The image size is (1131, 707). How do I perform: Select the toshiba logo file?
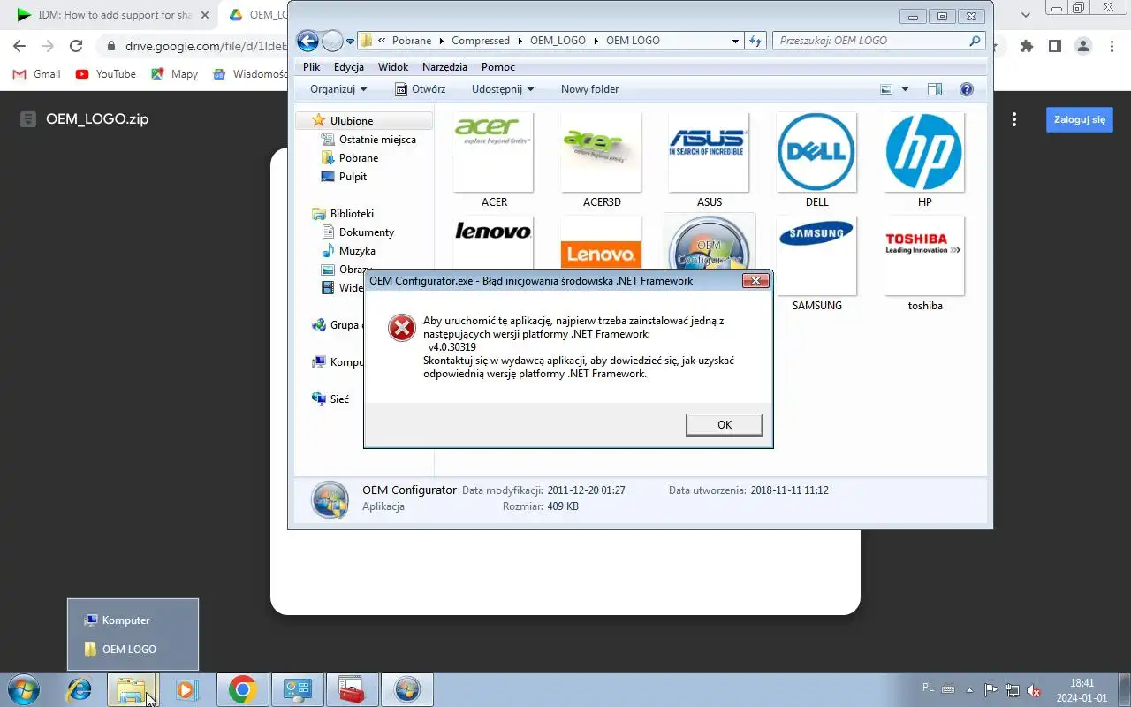[x=925, y=263]
